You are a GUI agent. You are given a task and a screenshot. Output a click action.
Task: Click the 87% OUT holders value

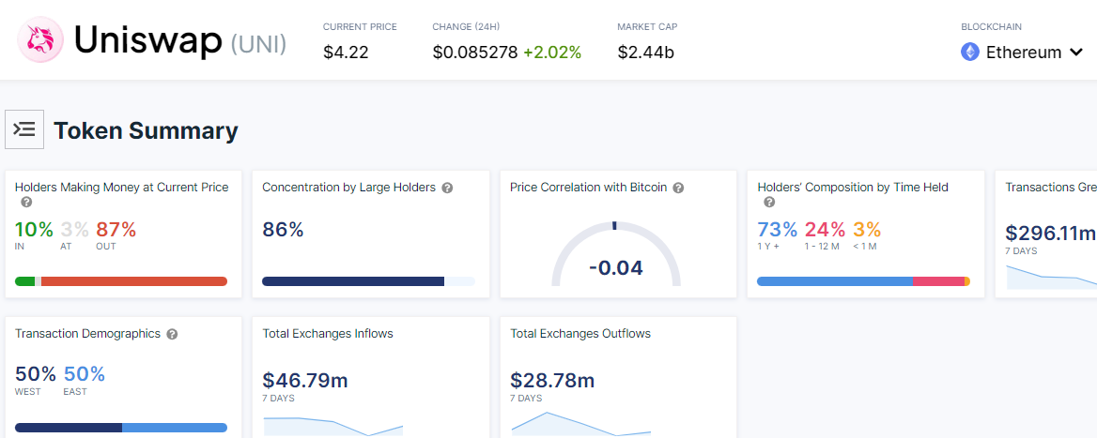coord(116,229)
